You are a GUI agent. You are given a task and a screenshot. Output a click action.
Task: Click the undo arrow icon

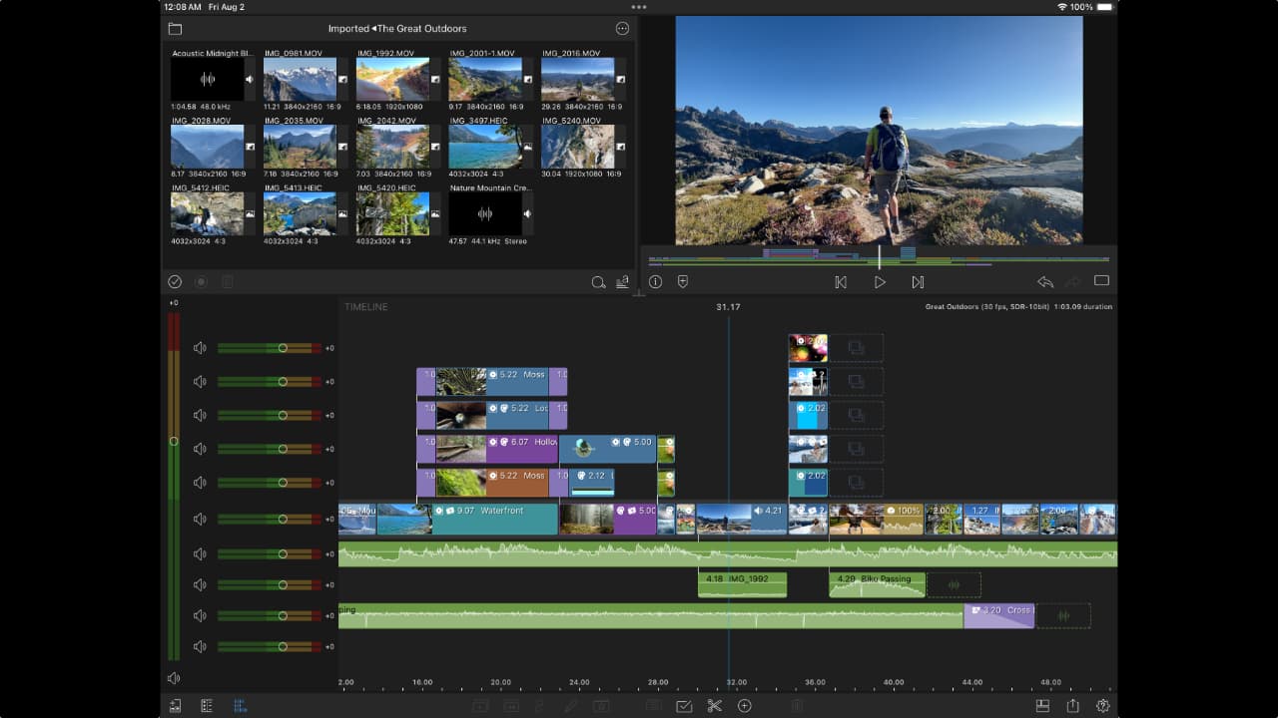[1044, 282]
